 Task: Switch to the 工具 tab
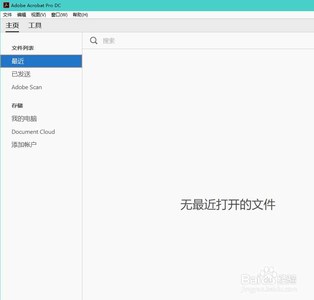click(35, 26)
